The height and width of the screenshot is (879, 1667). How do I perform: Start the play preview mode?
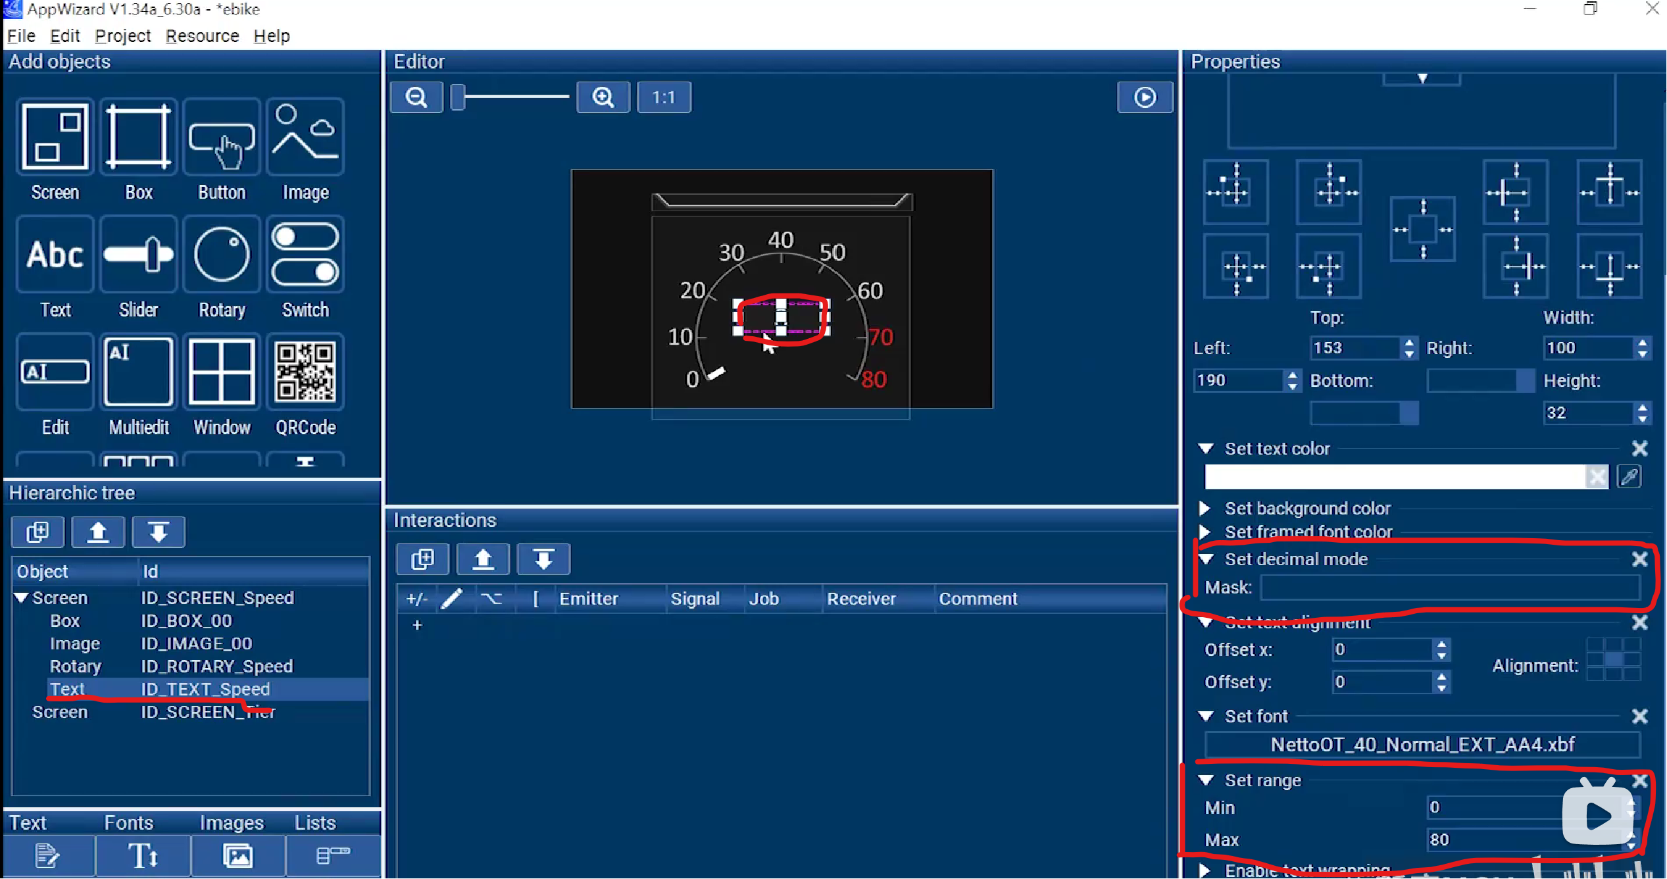coord(1145,97)
